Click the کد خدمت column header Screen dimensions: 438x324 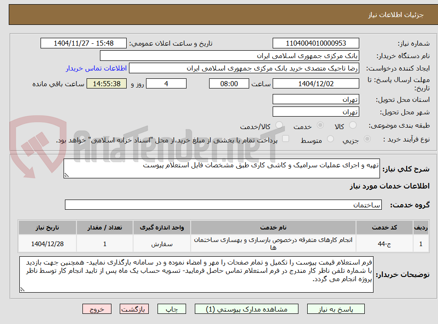coord(385,228)
